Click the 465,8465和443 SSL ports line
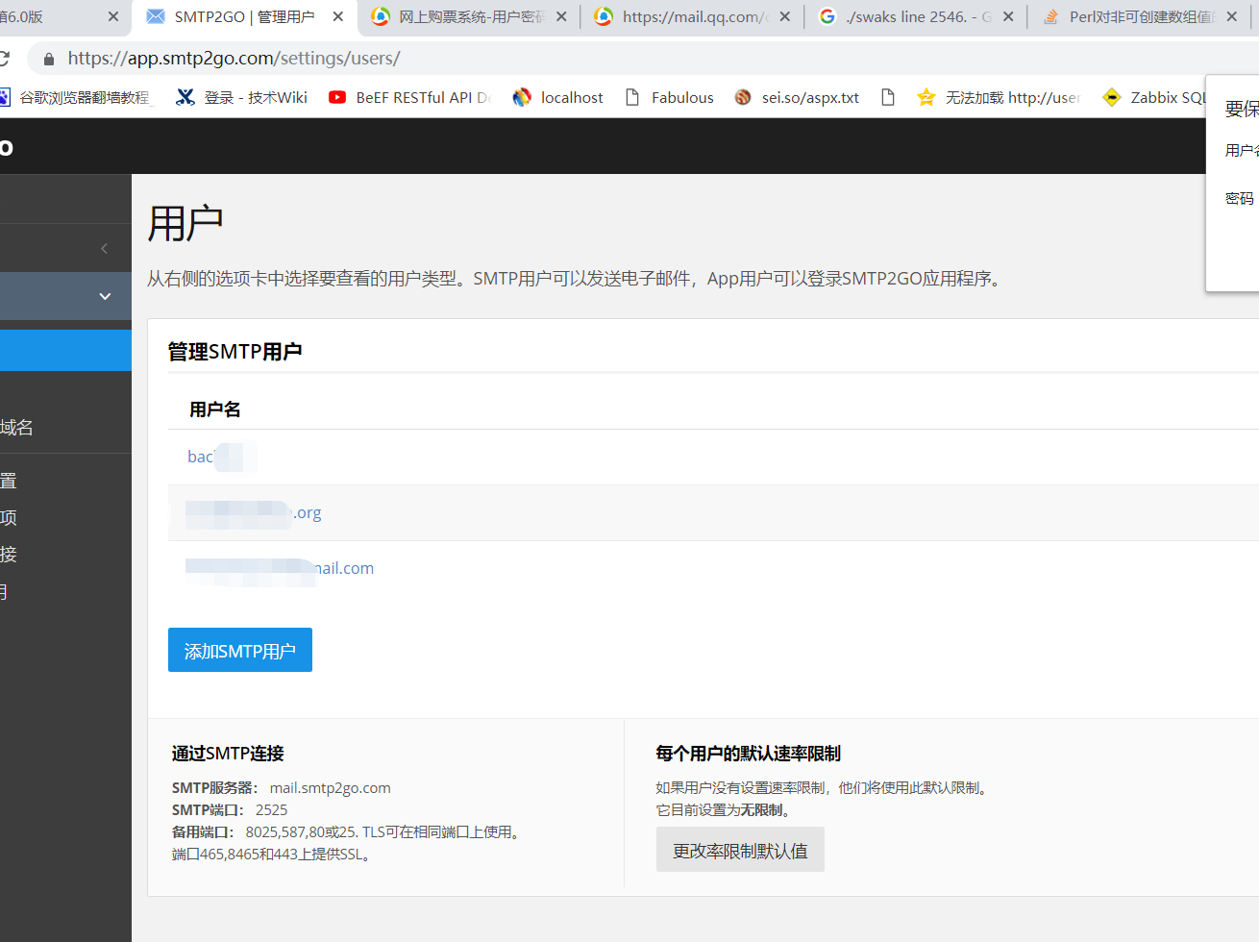Screen dimensions: 1259x942 click(273, 855)
